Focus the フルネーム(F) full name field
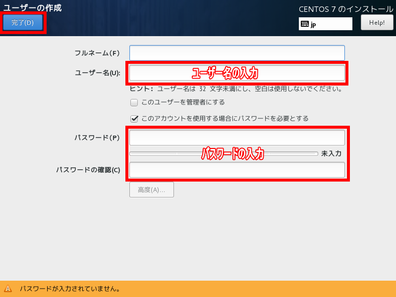Image resolution: width=396 pixels, height=297 pixels. [237, 53]
